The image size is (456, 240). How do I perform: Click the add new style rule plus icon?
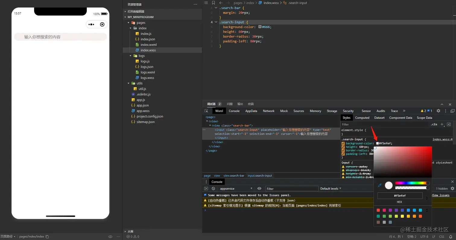pyautogui.click(x=442, y=124)
